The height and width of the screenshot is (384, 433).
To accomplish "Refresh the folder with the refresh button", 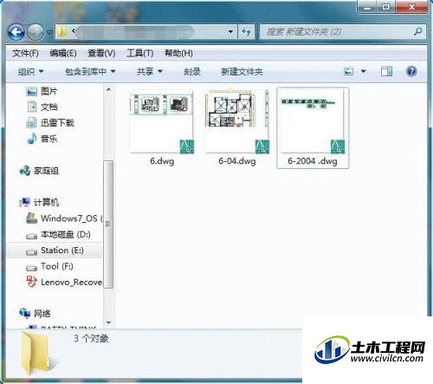I will click(x=246, y=31).
